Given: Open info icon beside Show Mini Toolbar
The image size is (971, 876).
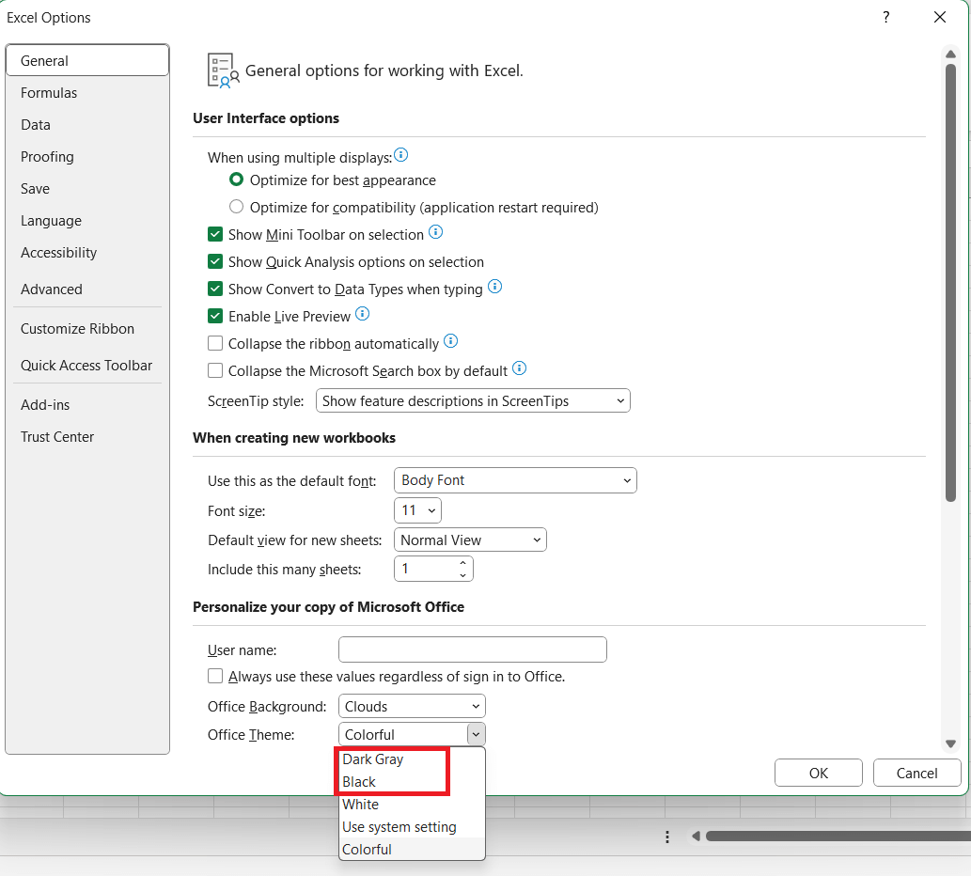Looking at the screenshot, I should coord(436,232).
